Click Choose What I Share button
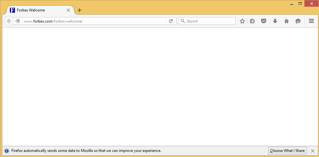Screen dimensions: 319x157 coord(287,151)
